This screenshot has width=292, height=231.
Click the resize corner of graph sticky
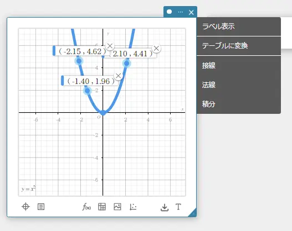(x=193, y=213)
